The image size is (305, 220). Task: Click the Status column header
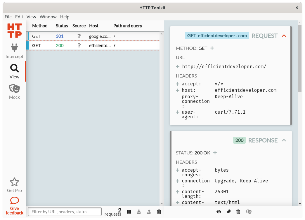(62, 26)
